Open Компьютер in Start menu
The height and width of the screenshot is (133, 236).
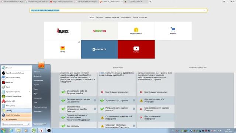(x=38, y=98)
